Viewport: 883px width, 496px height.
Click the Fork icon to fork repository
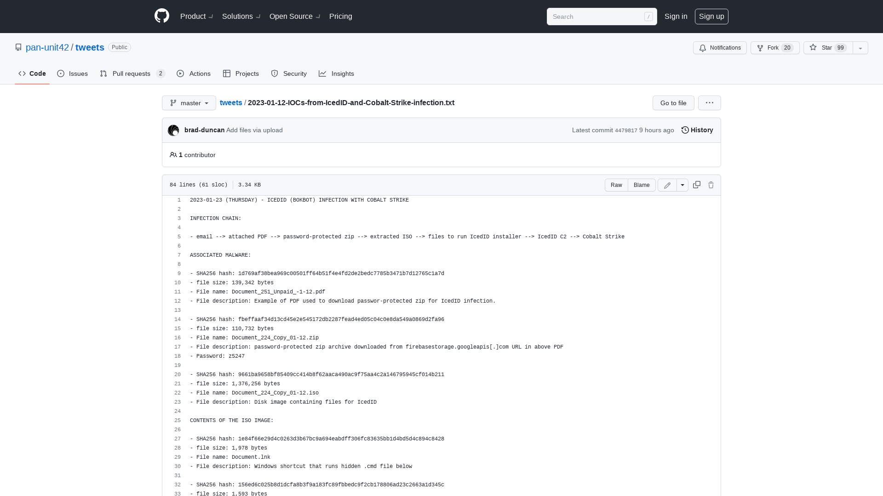[761, 48]
